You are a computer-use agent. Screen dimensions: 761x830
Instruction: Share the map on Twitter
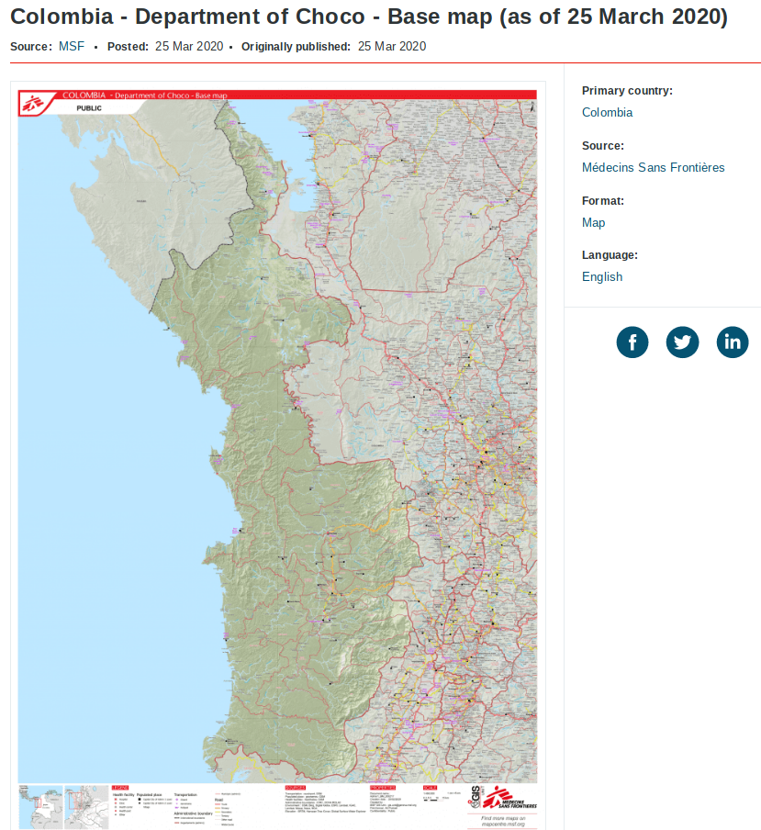pos(682,342)
